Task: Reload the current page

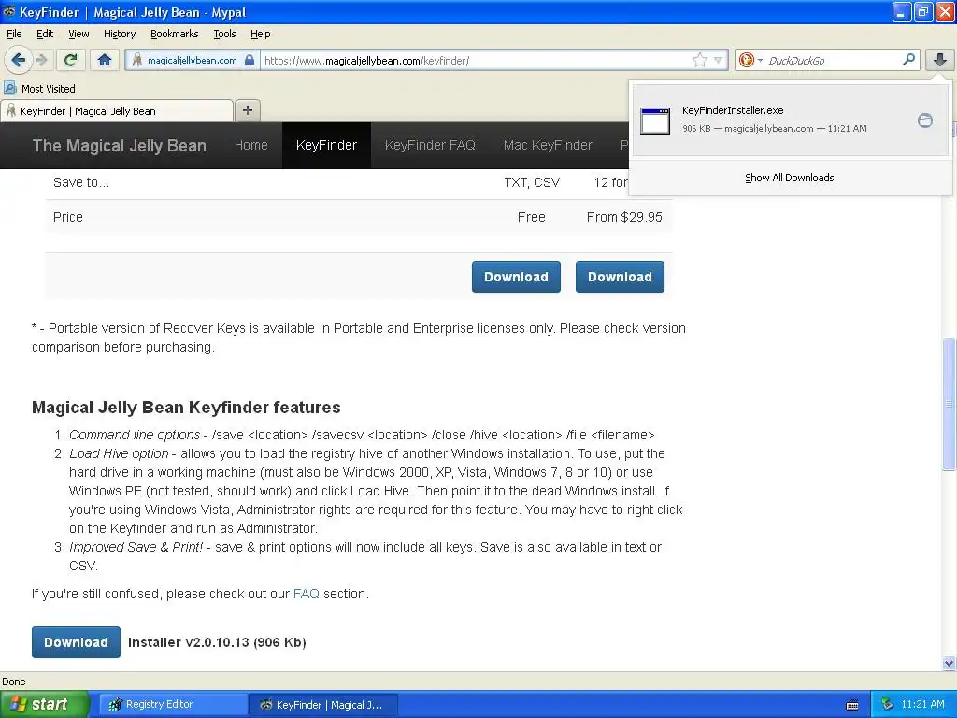Action: tap(71, 60)
